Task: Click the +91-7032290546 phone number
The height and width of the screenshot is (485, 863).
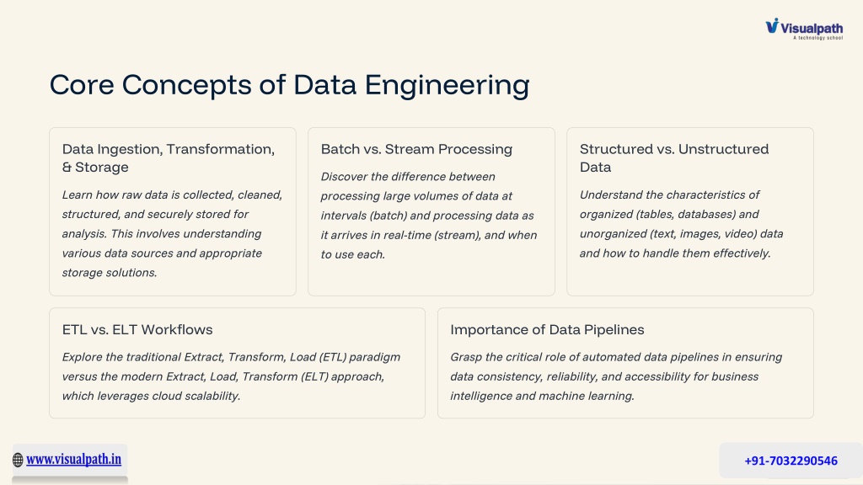Action: point(791,461)
